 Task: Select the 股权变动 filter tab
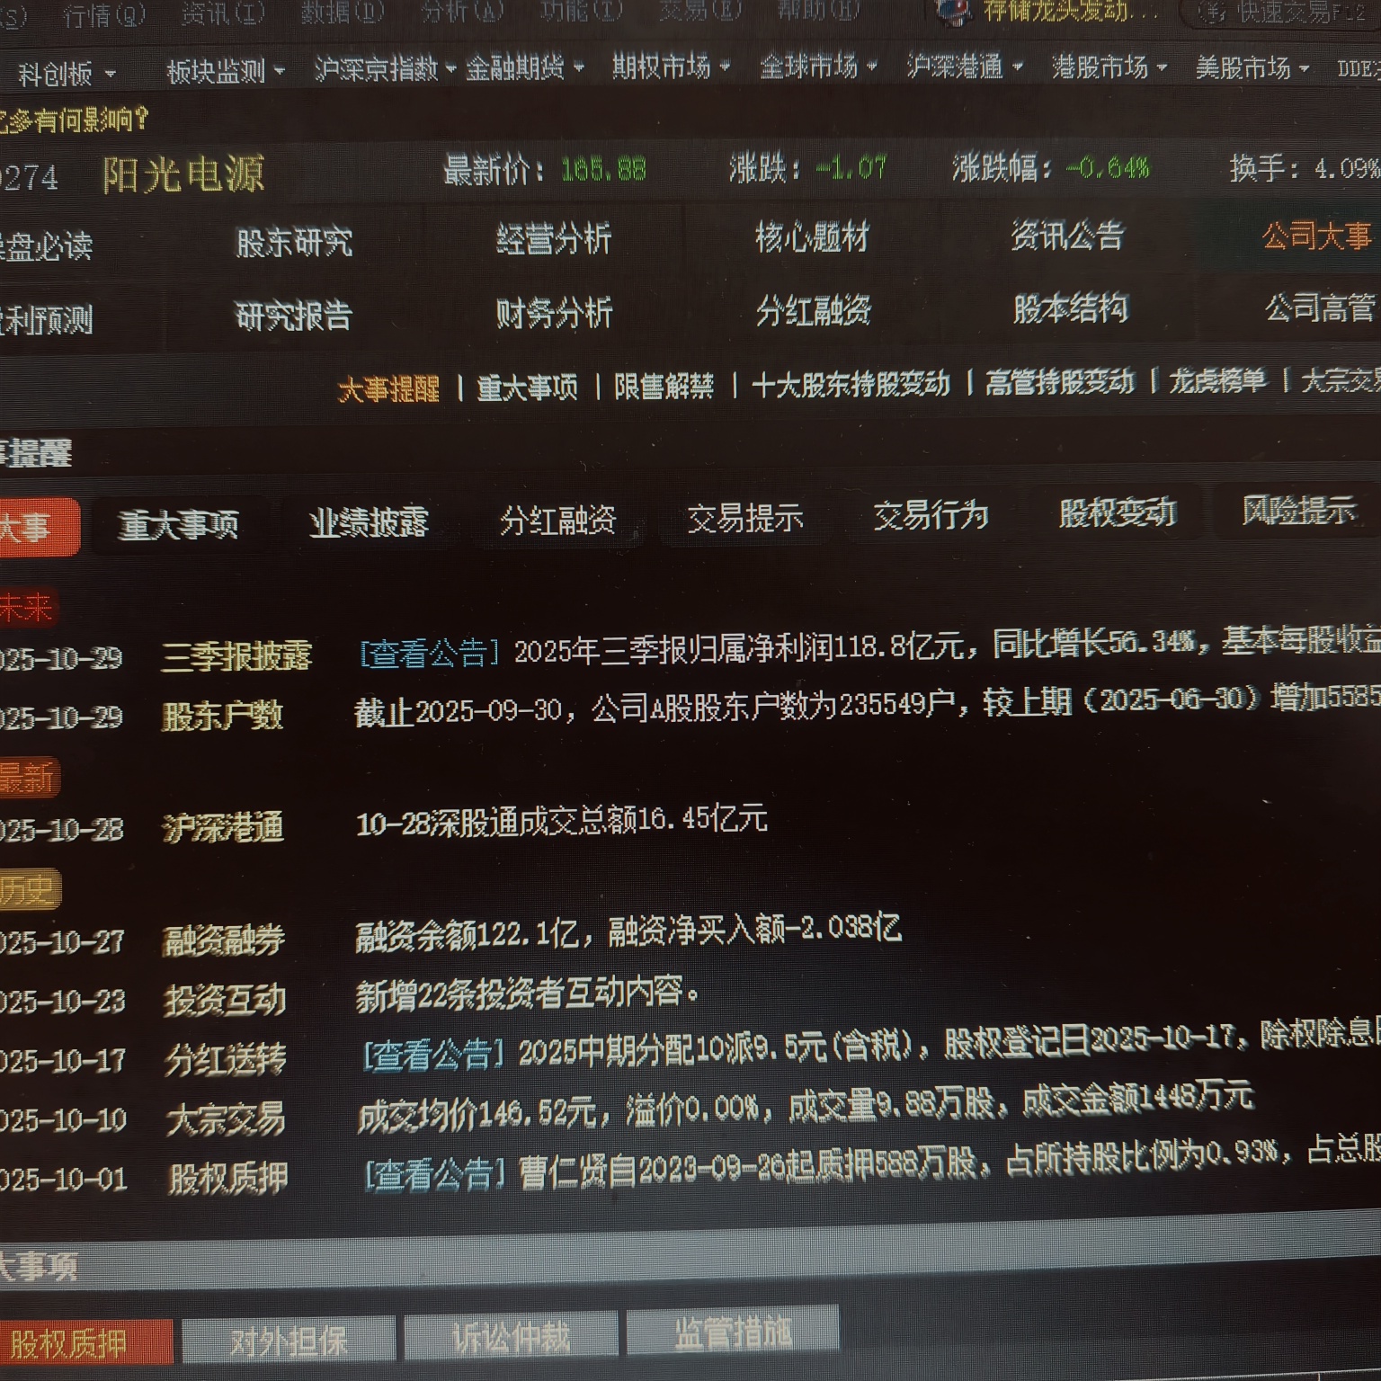[1118, 512]
